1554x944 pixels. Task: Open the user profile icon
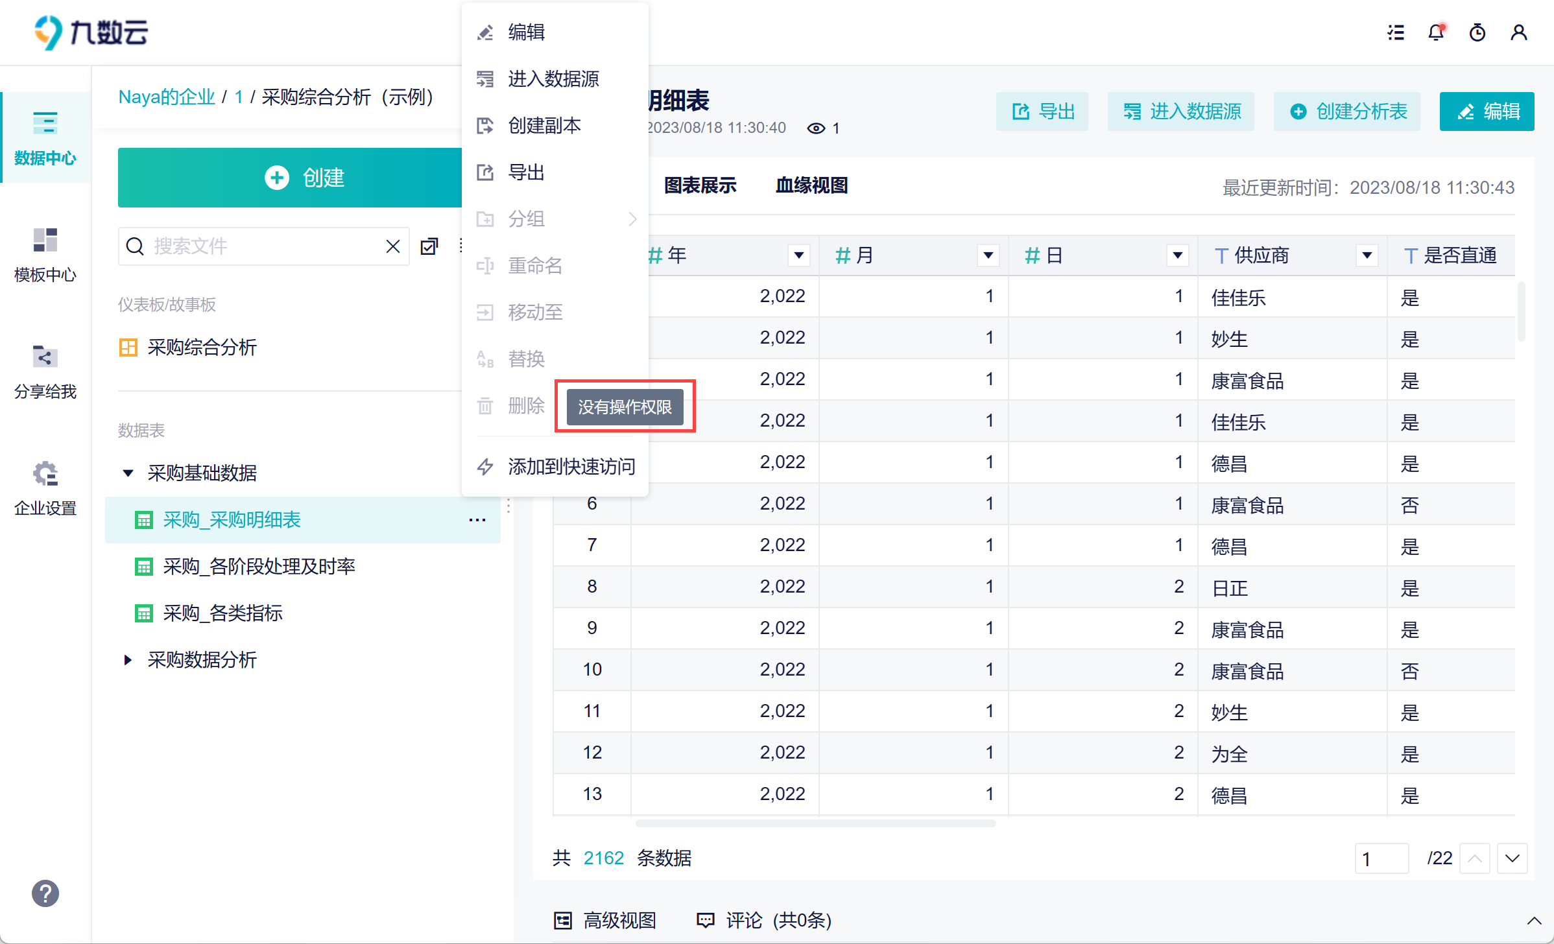(1518, 32)
